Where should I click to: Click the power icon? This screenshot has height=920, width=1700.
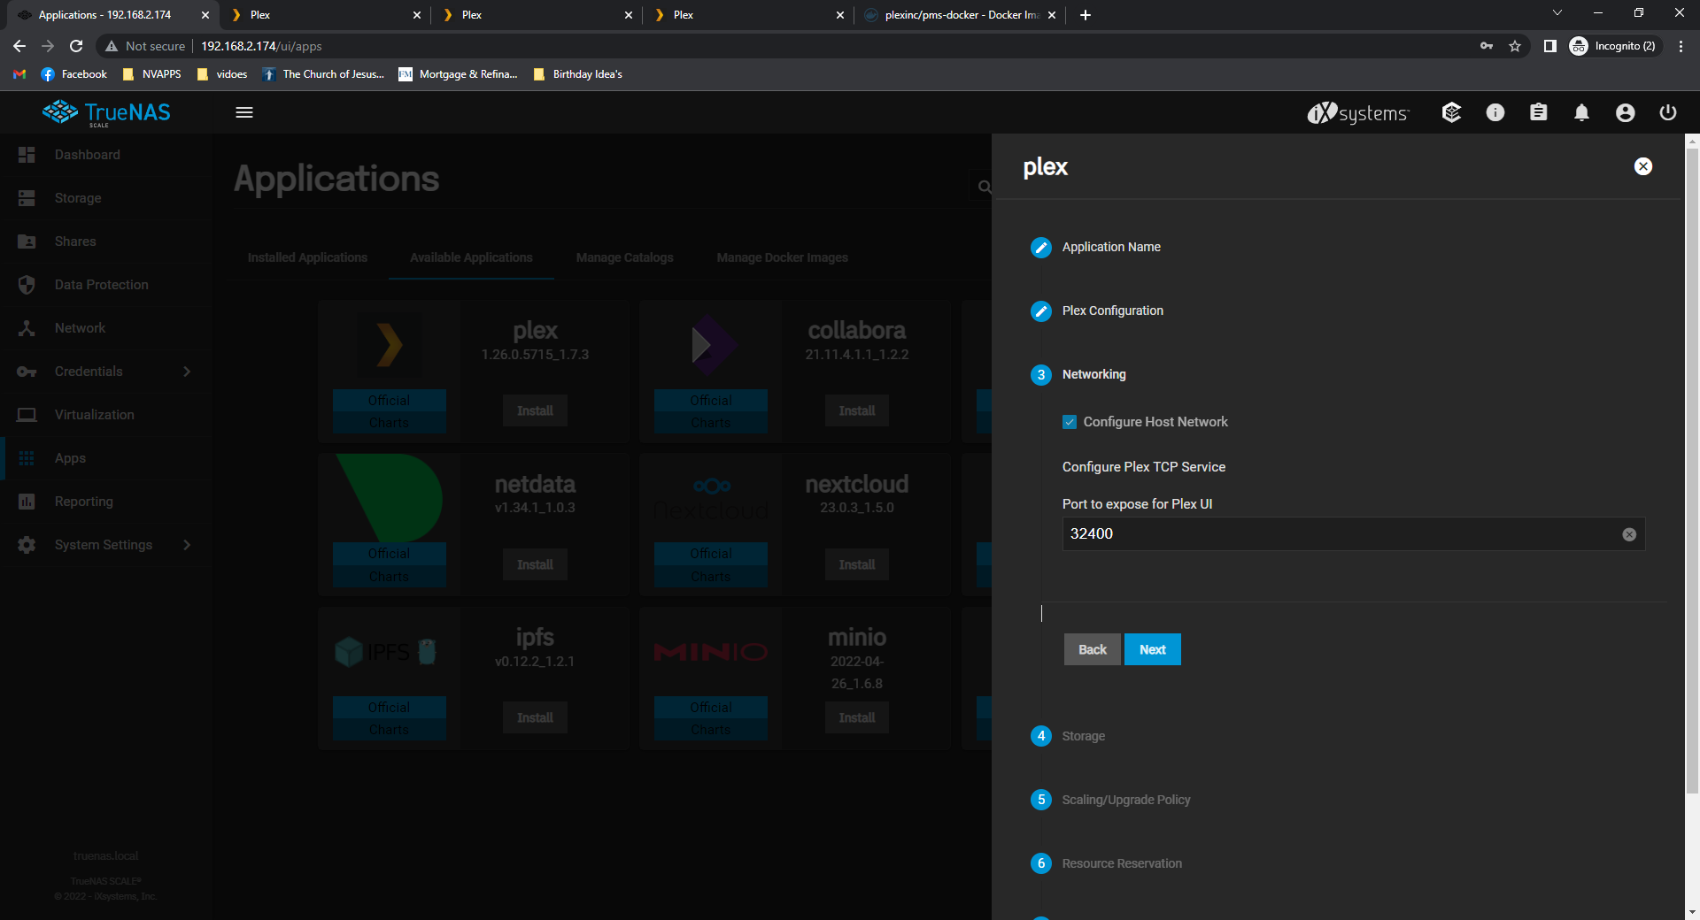(1668, 112)
